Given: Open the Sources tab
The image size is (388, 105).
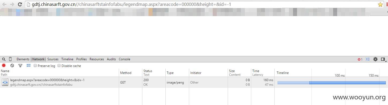Looking at the screenshot, I should [53, 59].
